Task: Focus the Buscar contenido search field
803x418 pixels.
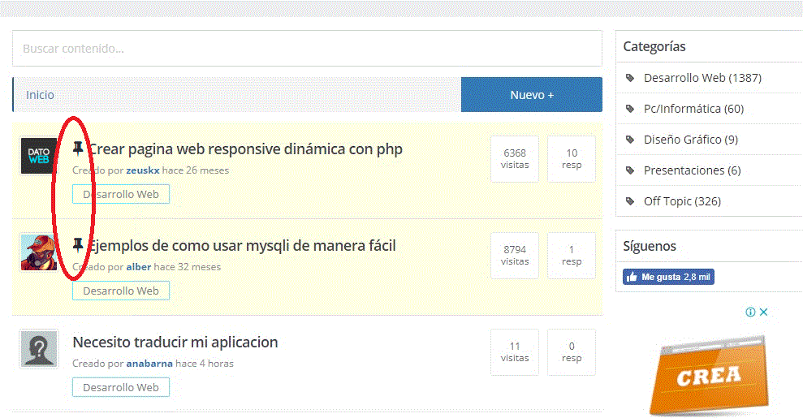Action: click(x=307, y=49)
